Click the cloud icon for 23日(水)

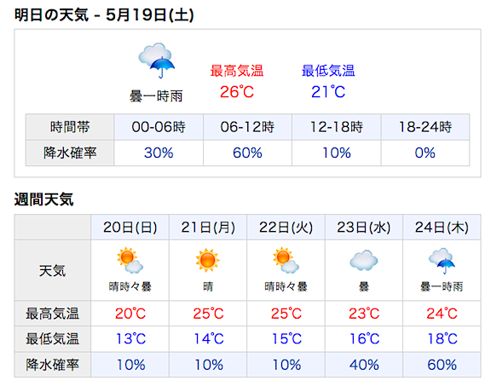363,261
